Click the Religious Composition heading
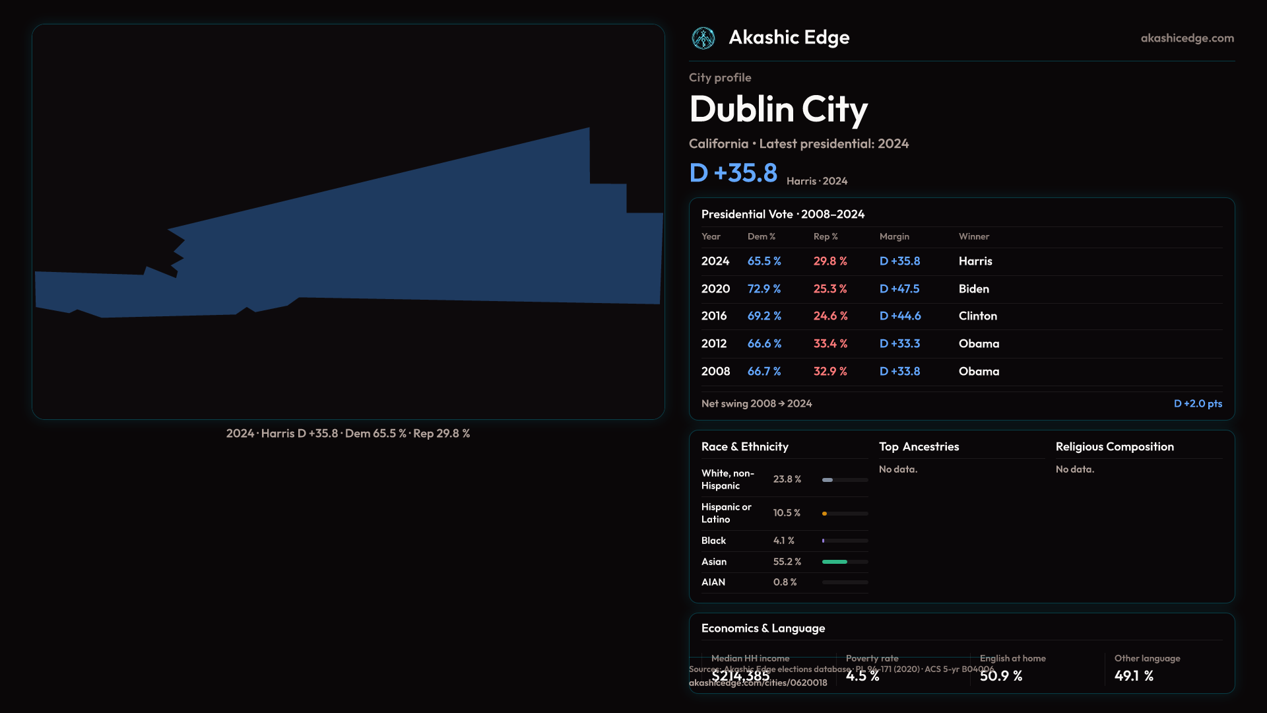The height and width of the screenshot is (713, 1267). point(1114,447)
